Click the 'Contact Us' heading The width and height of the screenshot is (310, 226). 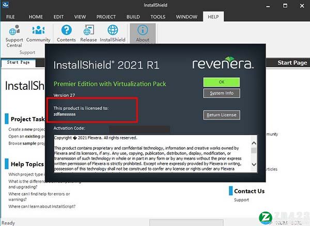250,191
